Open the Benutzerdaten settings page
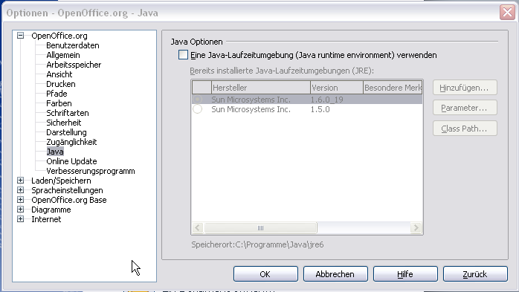 [x=72, y=45]
